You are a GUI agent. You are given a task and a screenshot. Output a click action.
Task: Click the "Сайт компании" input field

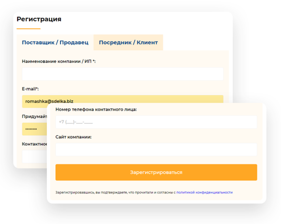coord(156,149)
